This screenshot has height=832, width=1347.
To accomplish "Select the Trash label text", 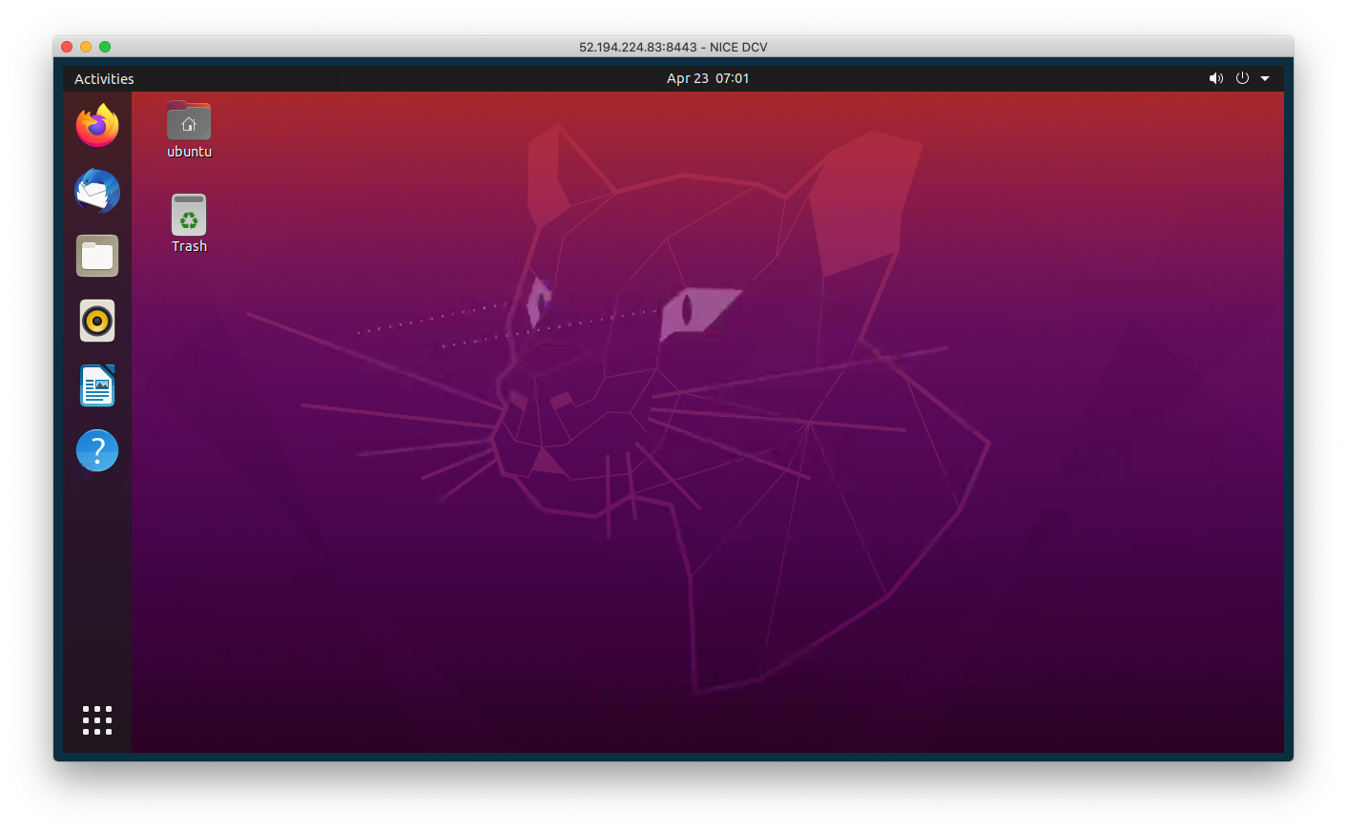I will click(x=188, y=245).
